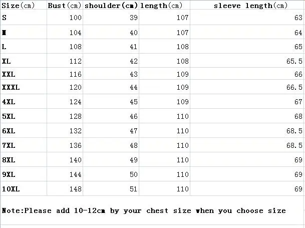Click sleeve length value 63
Viewport: 305px width, 228px height.
point(298,18)
